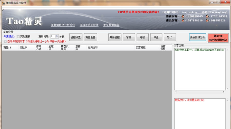
Task: Open the 监控设置 button
Action: 76,37
